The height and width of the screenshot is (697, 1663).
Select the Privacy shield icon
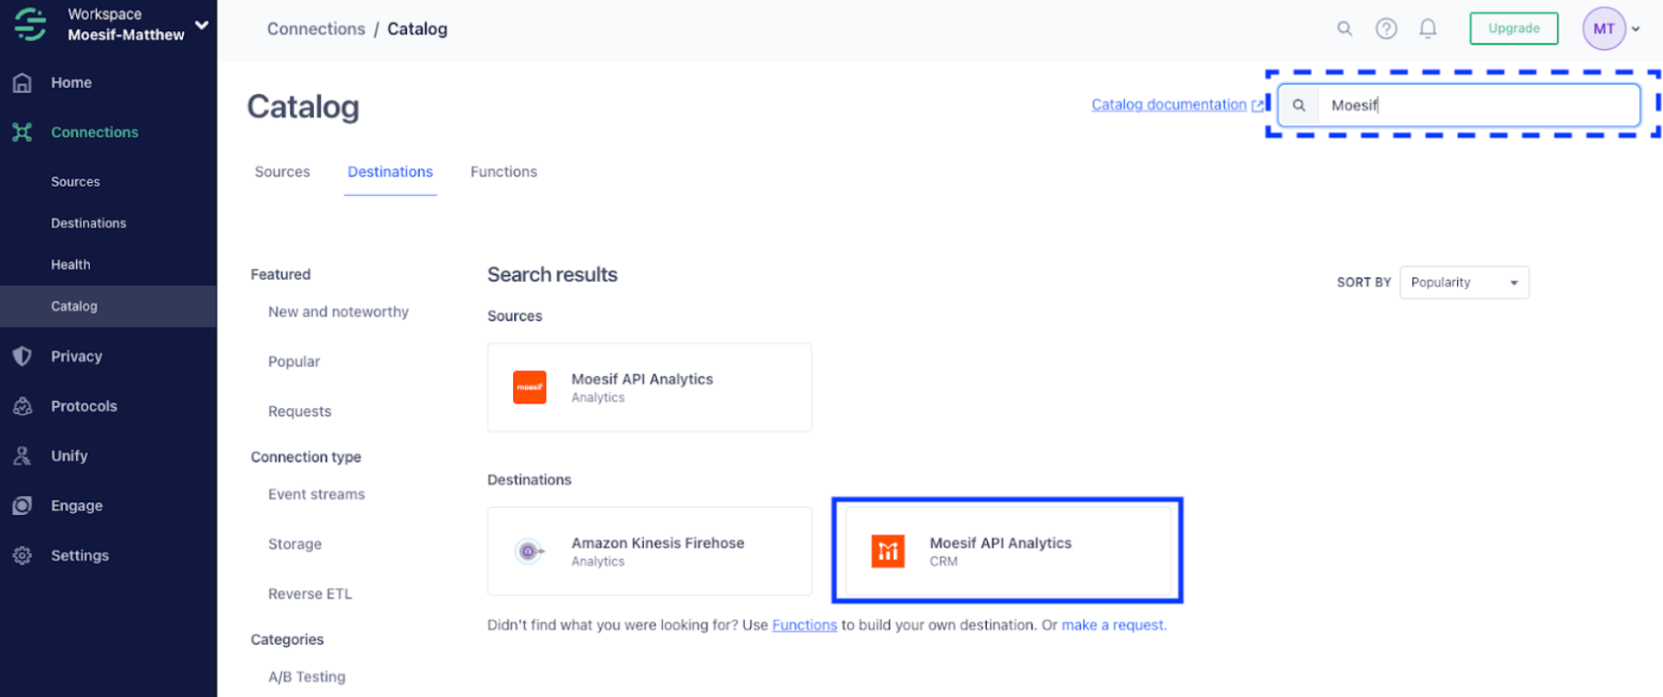(22, 356)
